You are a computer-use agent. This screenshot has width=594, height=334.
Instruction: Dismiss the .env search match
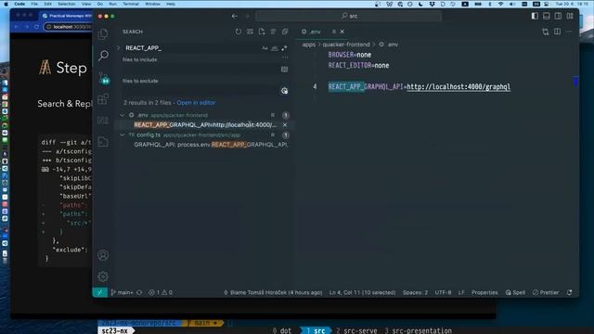click(285, 125)
